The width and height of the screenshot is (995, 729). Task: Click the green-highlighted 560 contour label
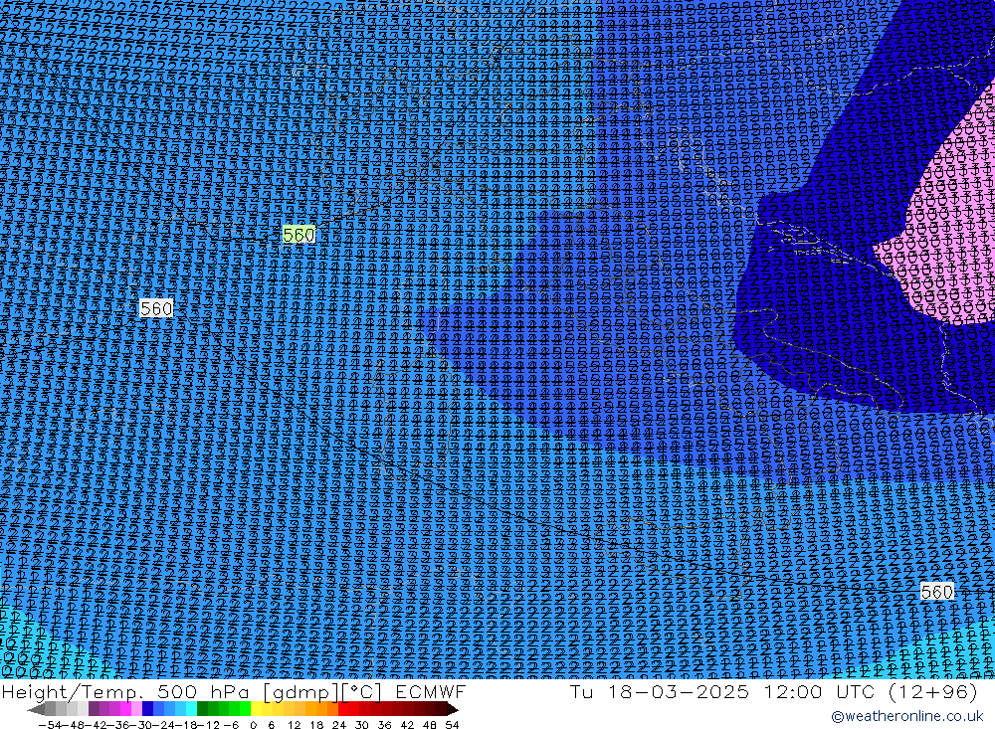(298, 235)
